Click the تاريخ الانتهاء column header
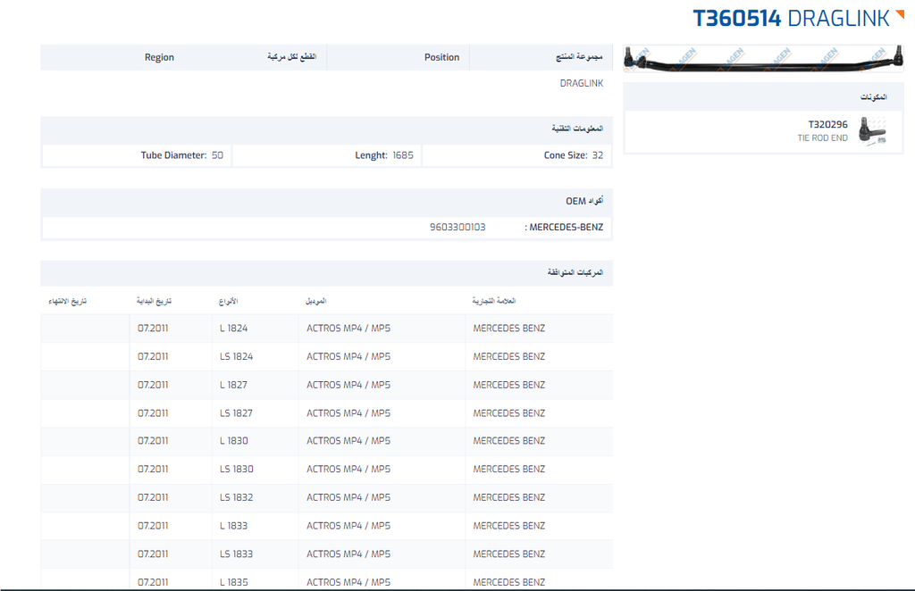915x591 pixels. 68,302
